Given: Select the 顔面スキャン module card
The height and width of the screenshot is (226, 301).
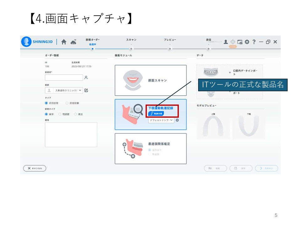Looking at the screenshot, I should [150, 80].
